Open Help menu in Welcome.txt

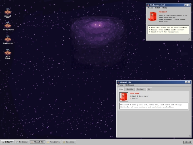165,8
